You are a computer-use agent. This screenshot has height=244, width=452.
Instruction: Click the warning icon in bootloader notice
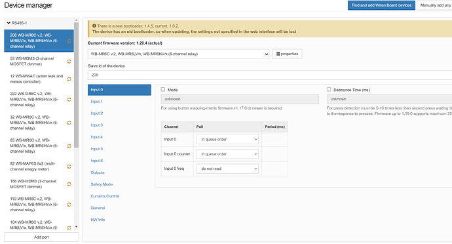pyautogui.click(x=94, y=26)
